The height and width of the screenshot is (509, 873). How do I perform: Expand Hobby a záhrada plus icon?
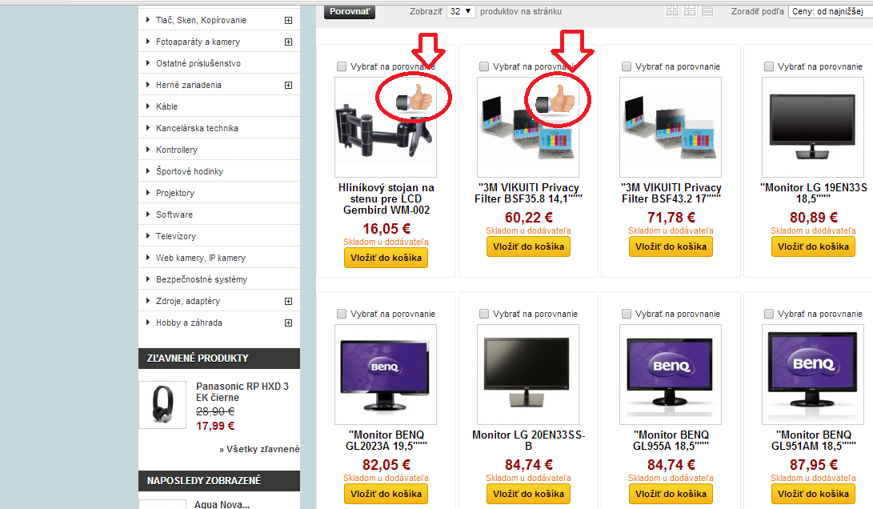coord(288,323)
